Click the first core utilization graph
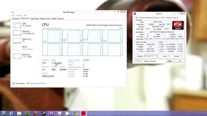The image size is (207, 116). tap(52, 36)
